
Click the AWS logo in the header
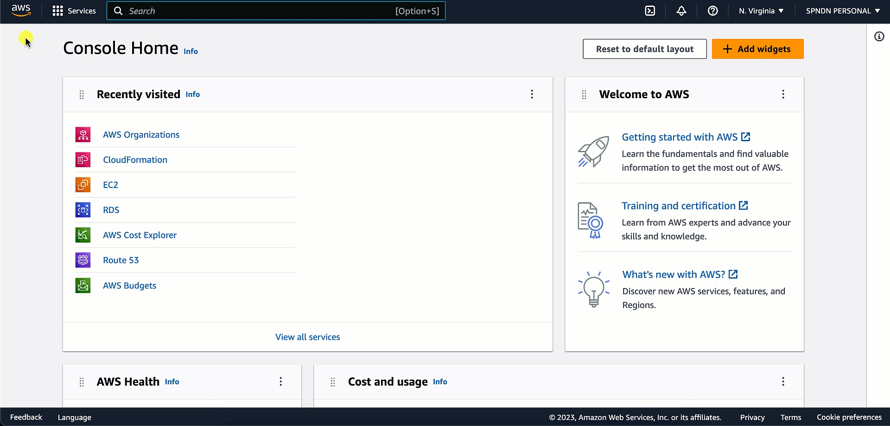click(21, 11)
